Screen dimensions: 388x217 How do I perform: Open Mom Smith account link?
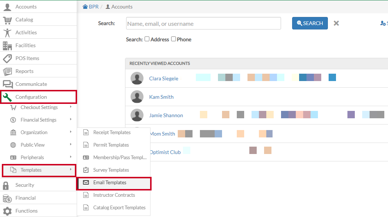(163, 134)
